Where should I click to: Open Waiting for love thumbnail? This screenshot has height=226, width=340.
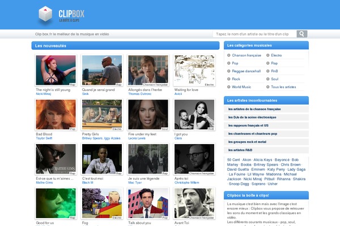click(x=194, y=70)
